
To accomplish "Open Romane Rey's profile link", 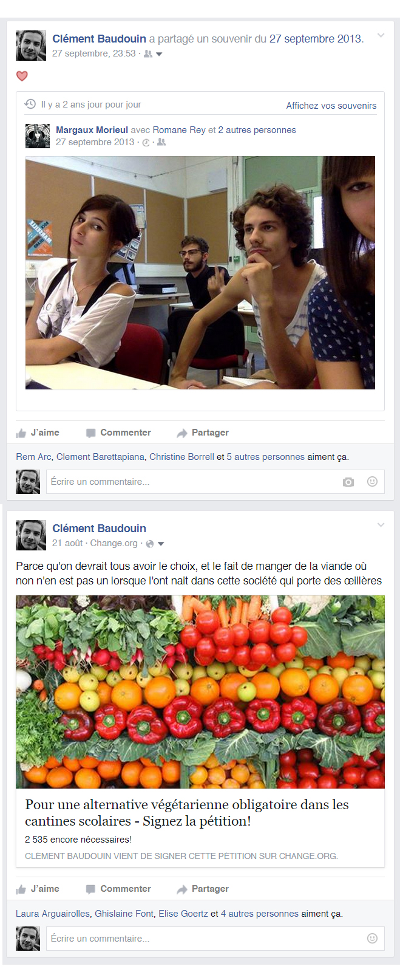I will point(179,130).
